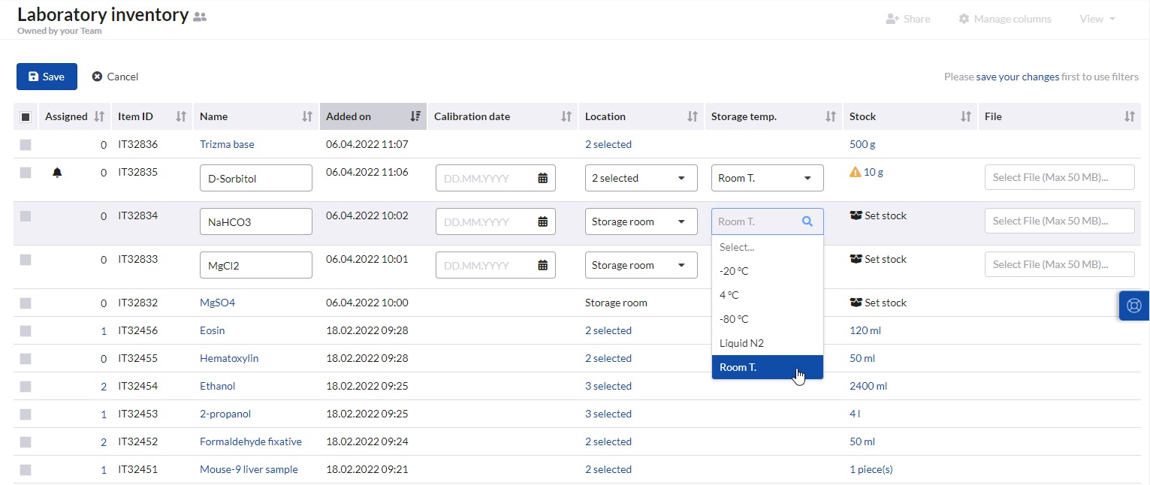Select the Ethanol row checkbox

coord(26,386)
